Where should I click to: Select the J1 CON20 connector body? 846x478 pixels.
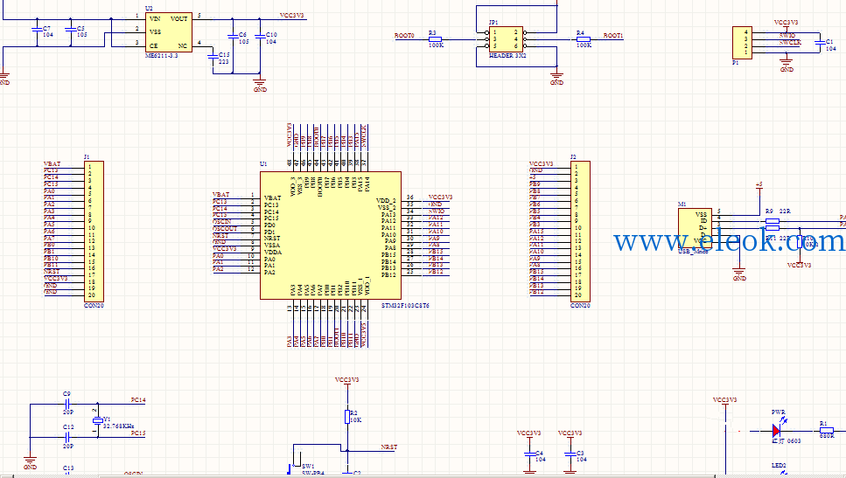pyautogui.click(x=94, y=232)
